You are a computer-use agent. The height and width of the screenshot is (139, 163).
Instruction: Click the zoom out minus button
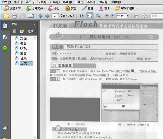(x=107, y=16)
